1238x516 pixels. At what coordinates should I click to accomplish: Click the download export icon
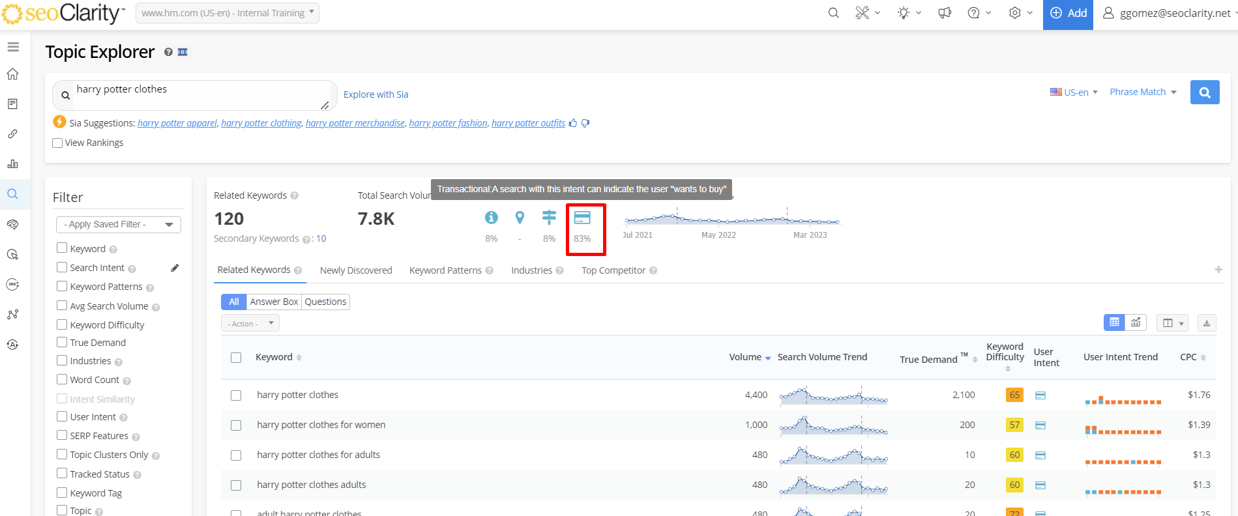click(x=1206, y=322)
